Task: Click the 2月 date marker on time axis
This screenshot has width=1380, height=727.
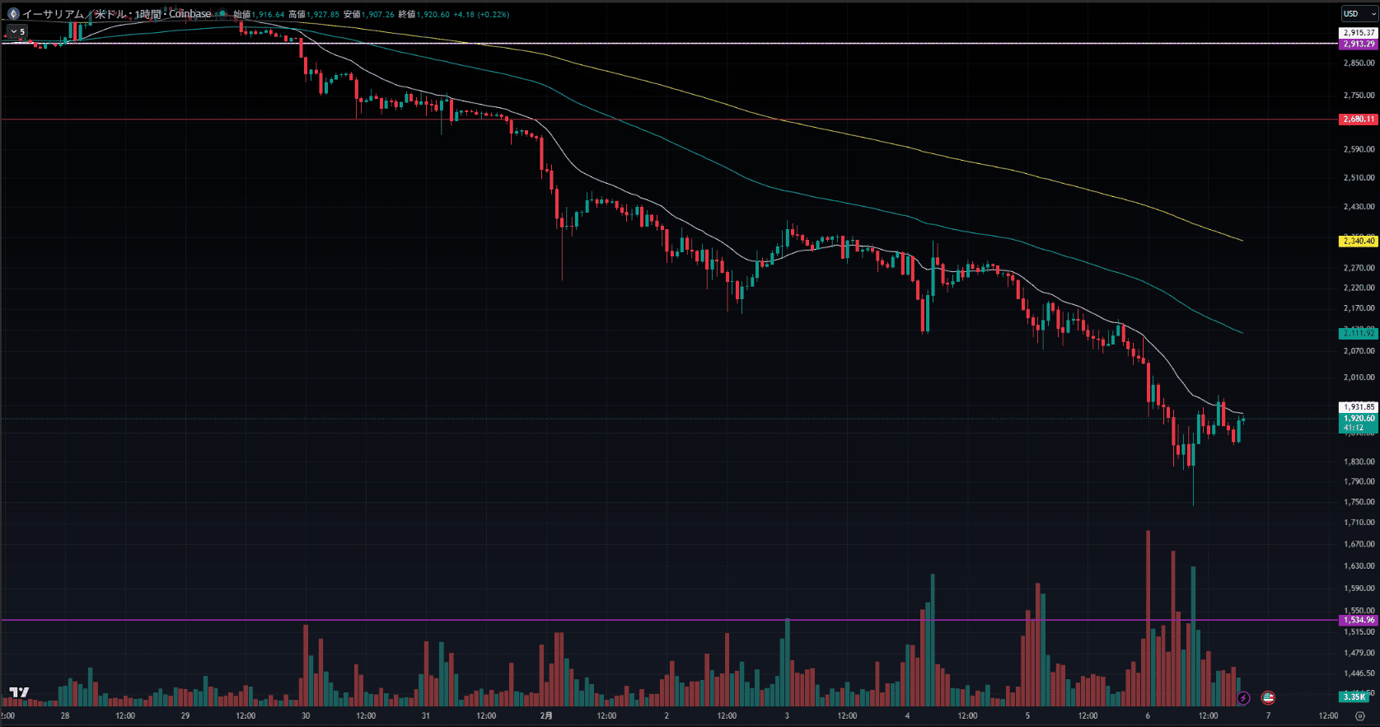Action: pyautogui.click(x=546, y=715)
